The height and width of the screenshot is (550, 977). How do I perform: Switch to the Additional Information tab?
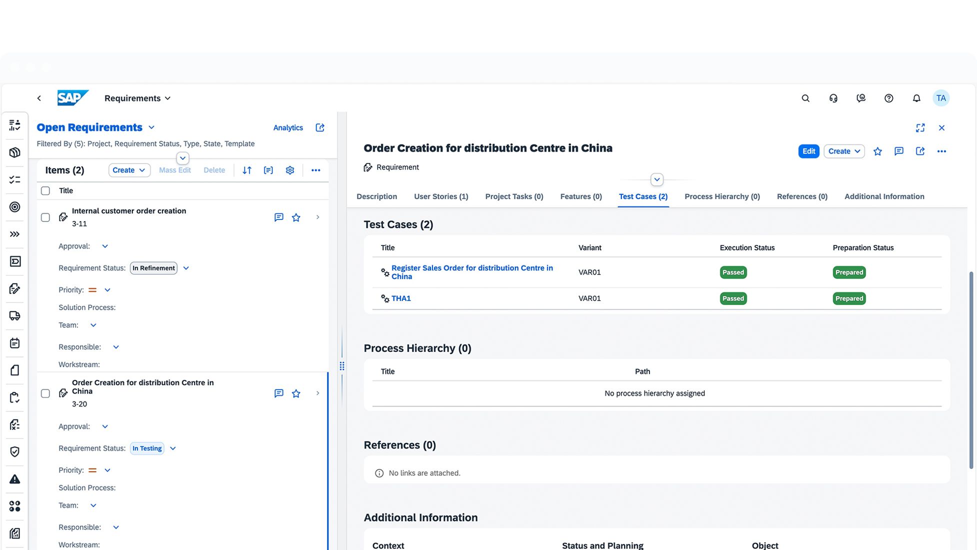(x=883, y=196)
